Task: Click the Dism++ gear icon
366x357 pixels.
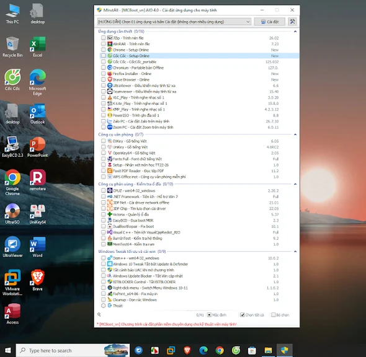Action: 110,258
